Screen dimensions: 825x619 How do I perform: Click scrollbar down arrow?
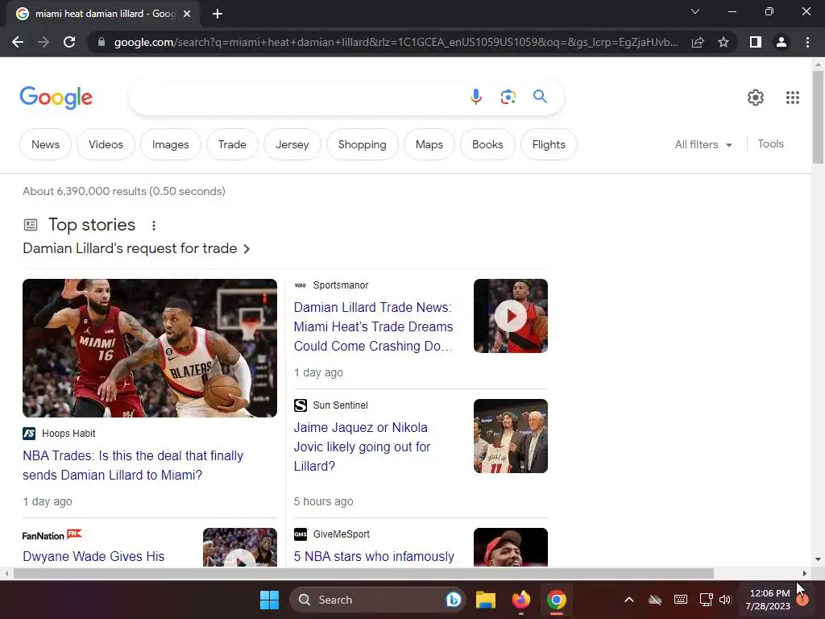818,559
